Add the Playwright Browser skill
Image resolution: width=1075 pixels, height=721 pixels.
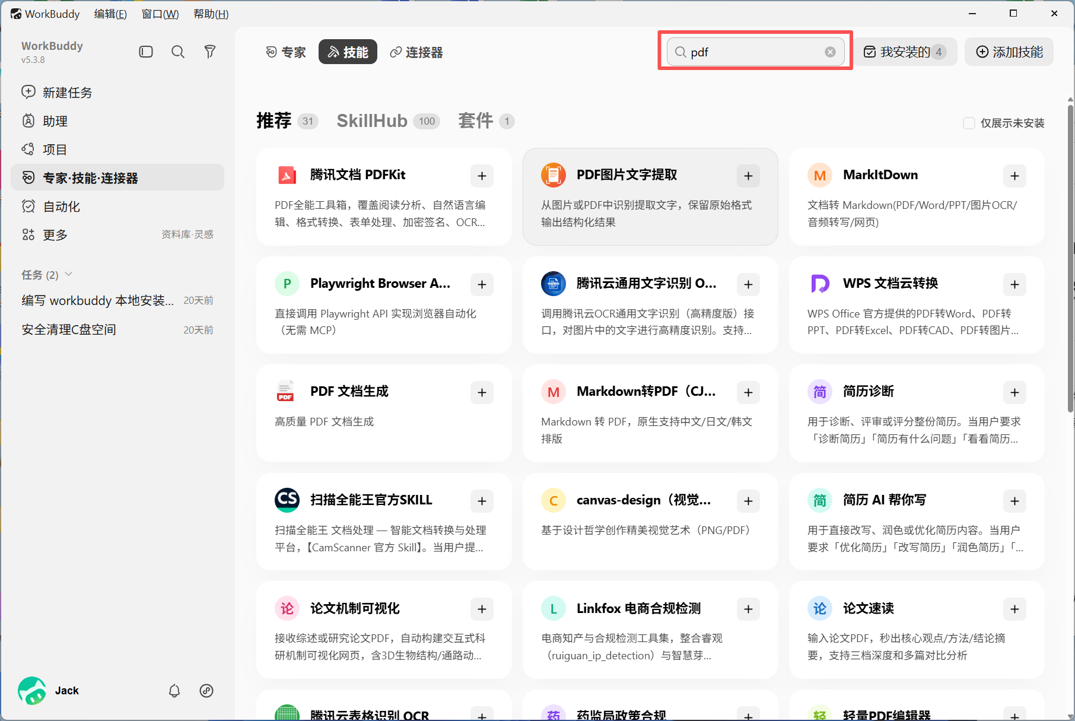click(482, 284)
